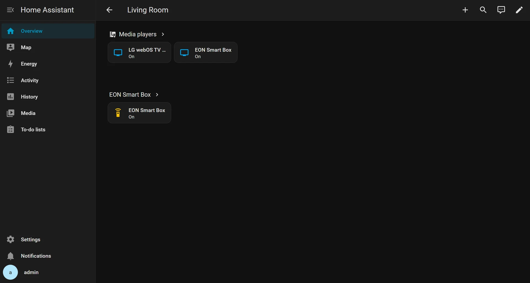
Task: Open the LG webOS TV card
Action: point(139,52)
